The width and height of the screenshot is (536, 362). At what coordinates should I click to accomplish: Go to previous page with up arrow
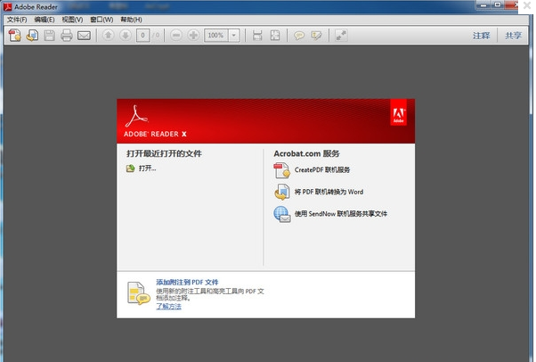coord(109,35)
